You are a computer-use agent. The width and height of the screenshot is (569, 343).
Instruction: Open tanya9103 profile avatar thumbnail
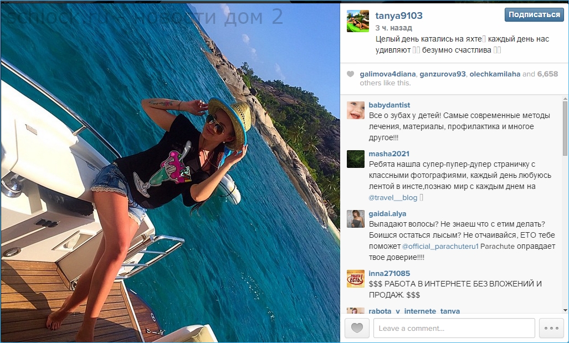tap(358, 21)
